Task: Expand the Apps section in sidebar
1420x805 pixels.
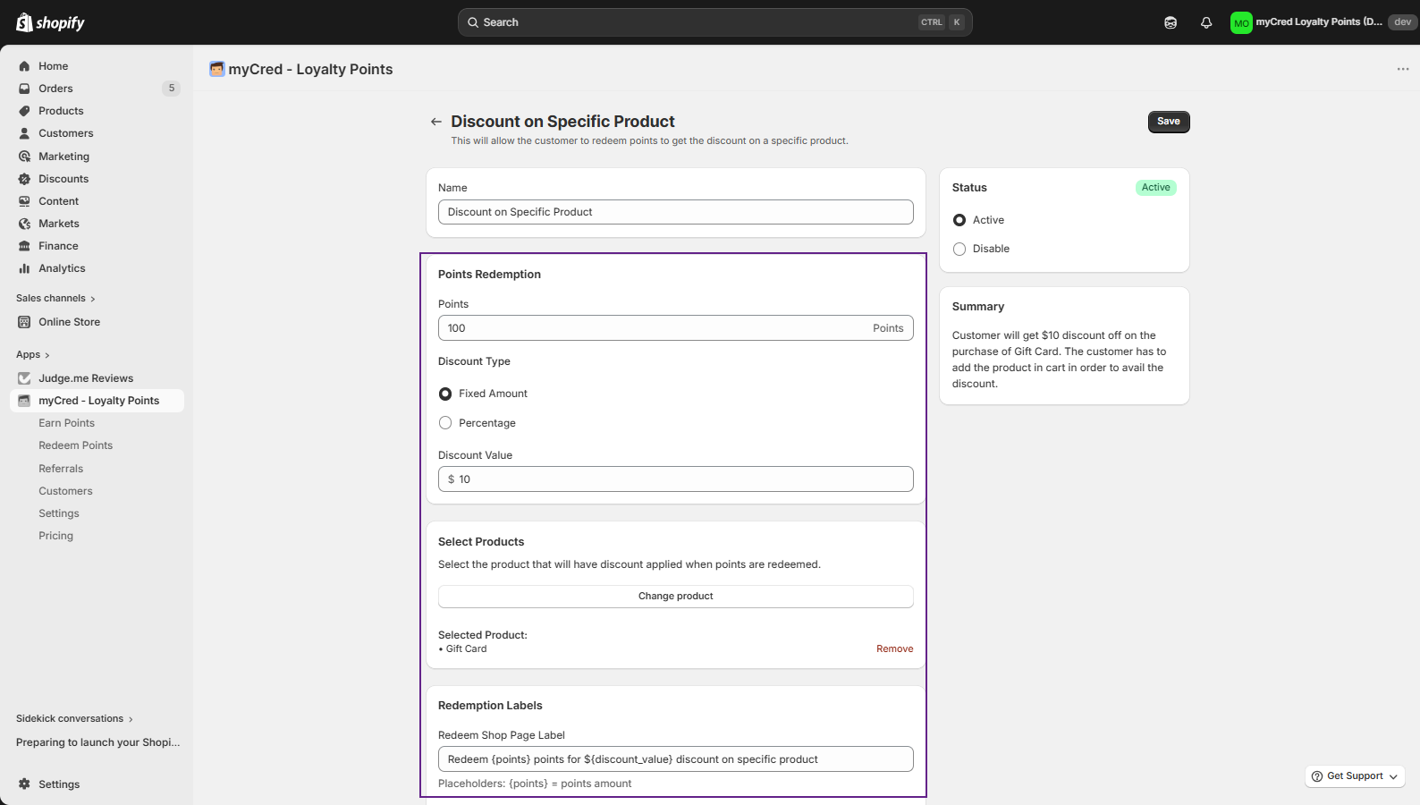Action: (33, 355)
